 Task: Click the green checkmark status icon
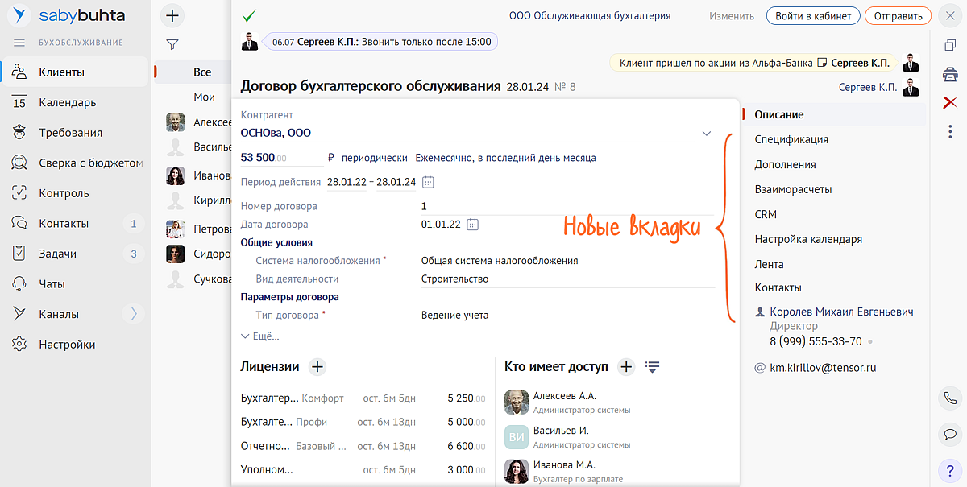(249, 16)
